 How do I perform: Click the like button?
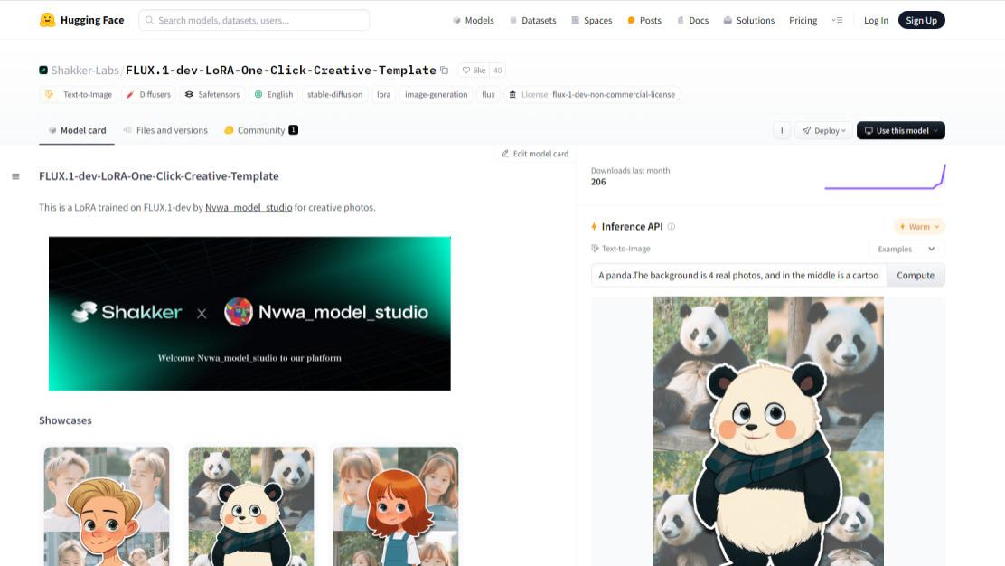pos(474,70)
